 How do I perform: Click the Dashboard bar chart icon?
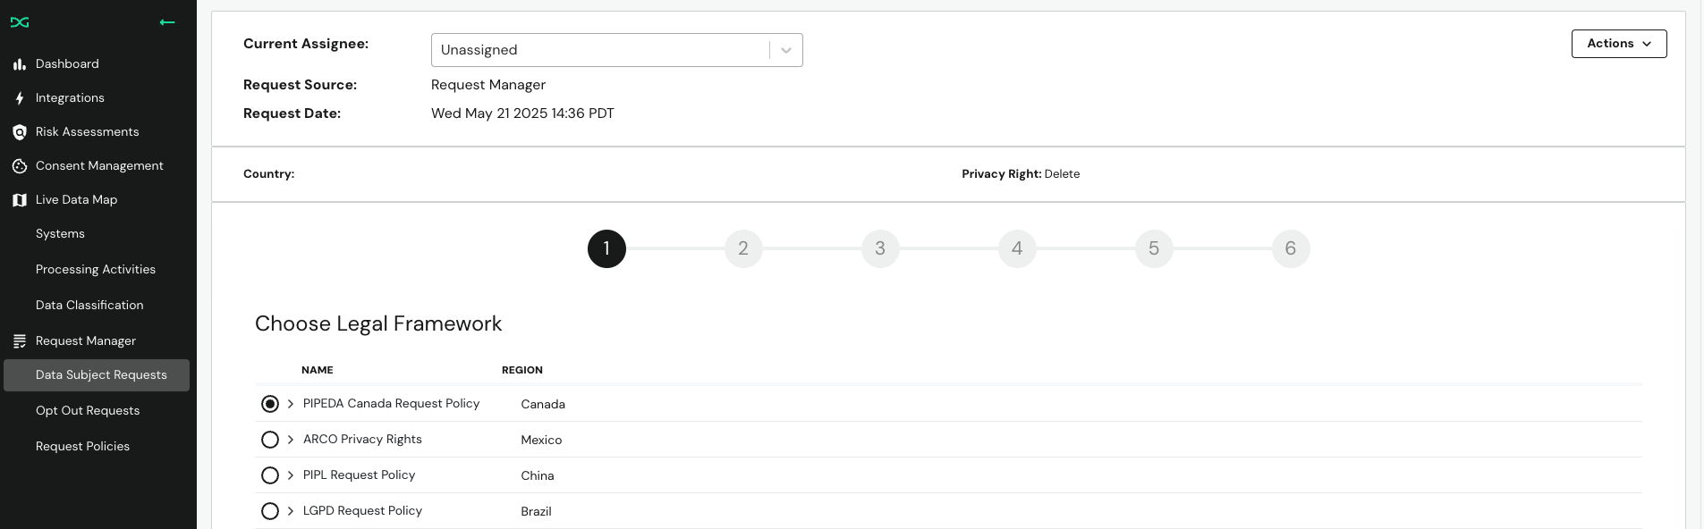(x=19, y=64)
